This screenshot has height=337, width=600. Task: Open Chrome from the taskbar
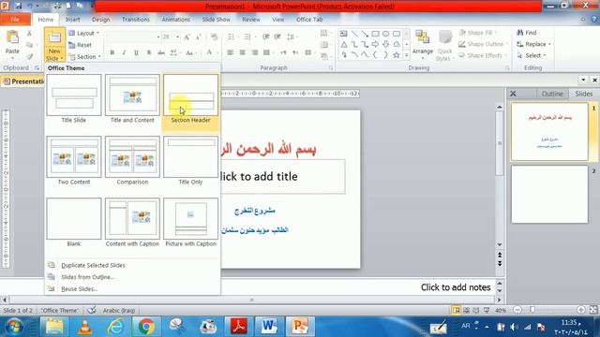(x=146, y=327)
